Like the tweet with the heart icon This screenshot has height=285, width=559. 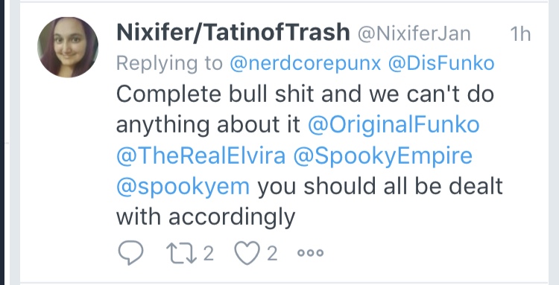pos(247,253)
